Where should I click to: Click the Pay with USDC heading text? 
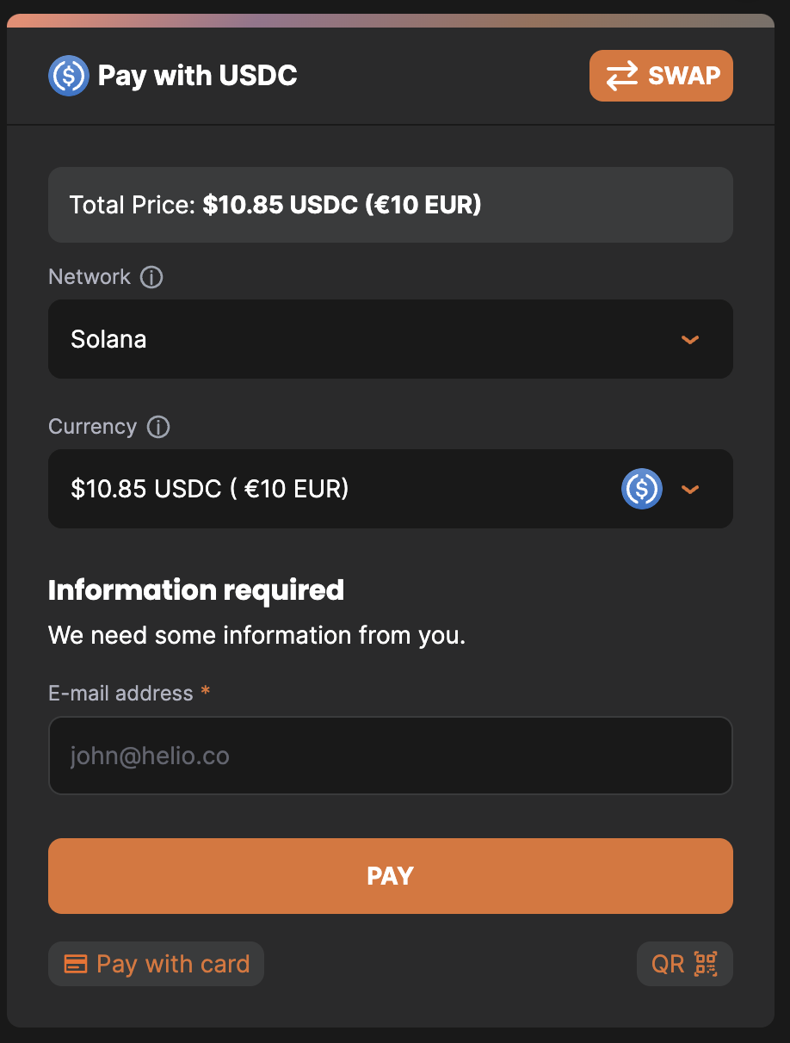tap(197, 76)
